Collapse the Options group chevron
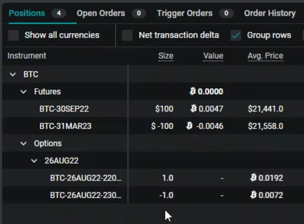 24,144
